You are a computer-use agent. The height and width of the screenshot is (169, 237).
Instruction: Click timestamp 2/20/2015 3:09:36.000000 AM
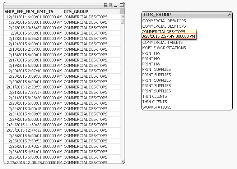(x=36, y=76)
